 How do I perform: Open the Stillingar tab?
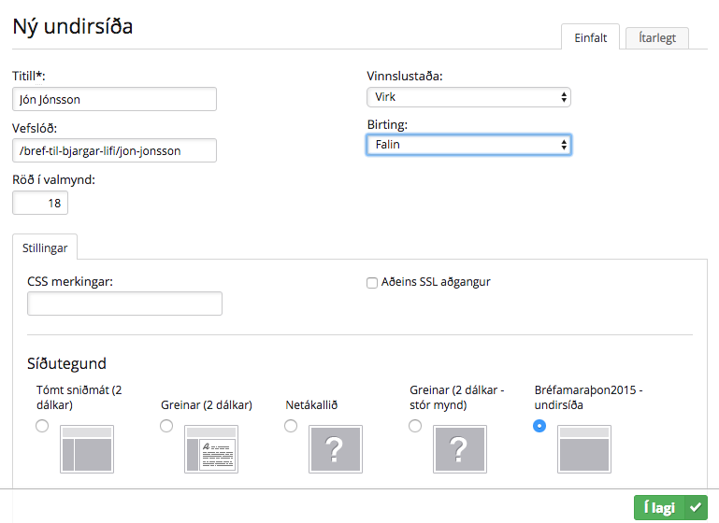point(45,247)
